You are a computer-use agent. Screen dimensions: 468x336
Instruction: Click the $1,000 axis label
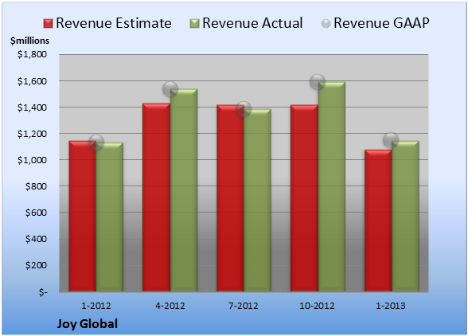point(32,160)
